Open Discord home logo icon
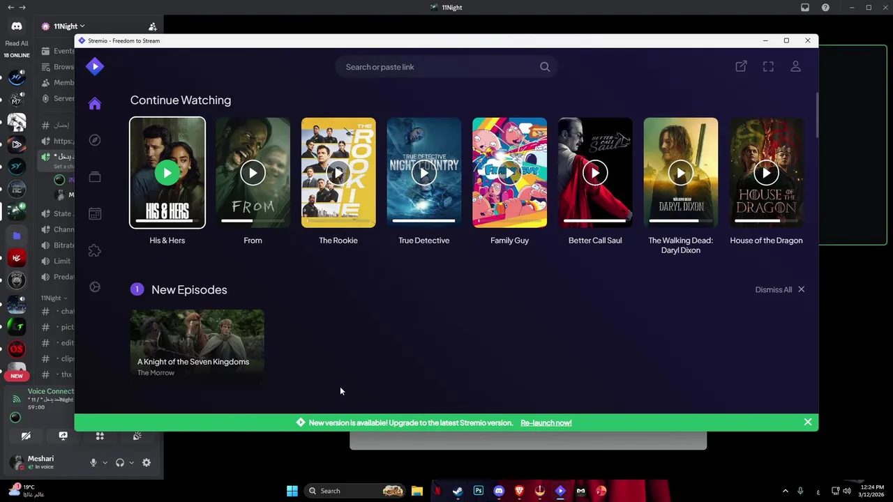 point(17,26)
